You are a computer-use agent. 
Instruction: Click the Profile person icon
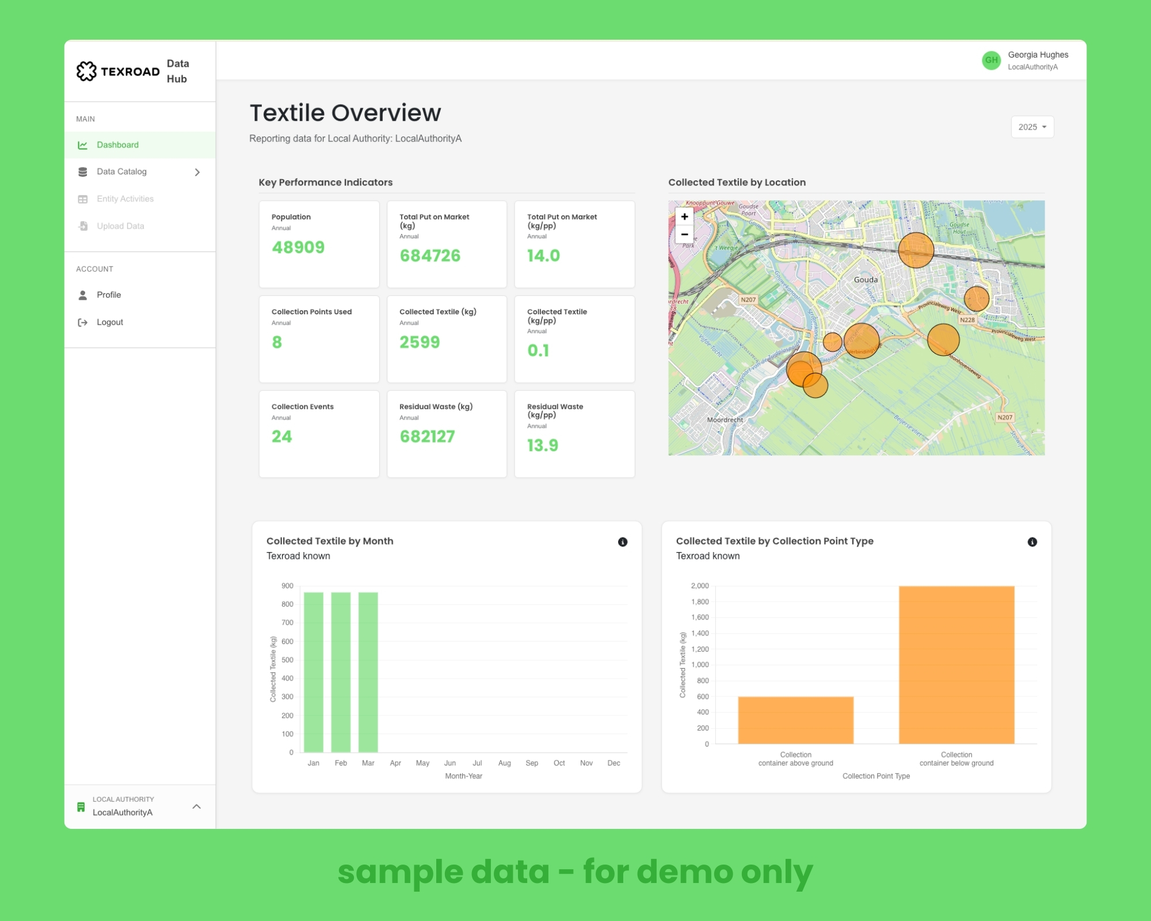click(83, 295)
